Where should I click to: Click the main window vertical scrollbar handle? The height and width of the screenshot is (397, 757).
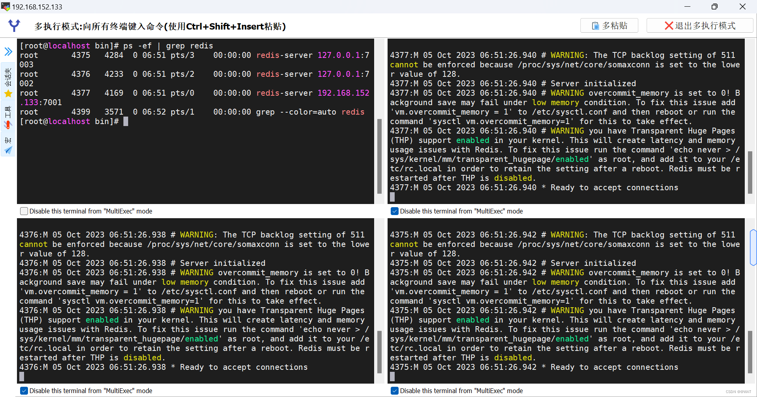pos(753,247)
